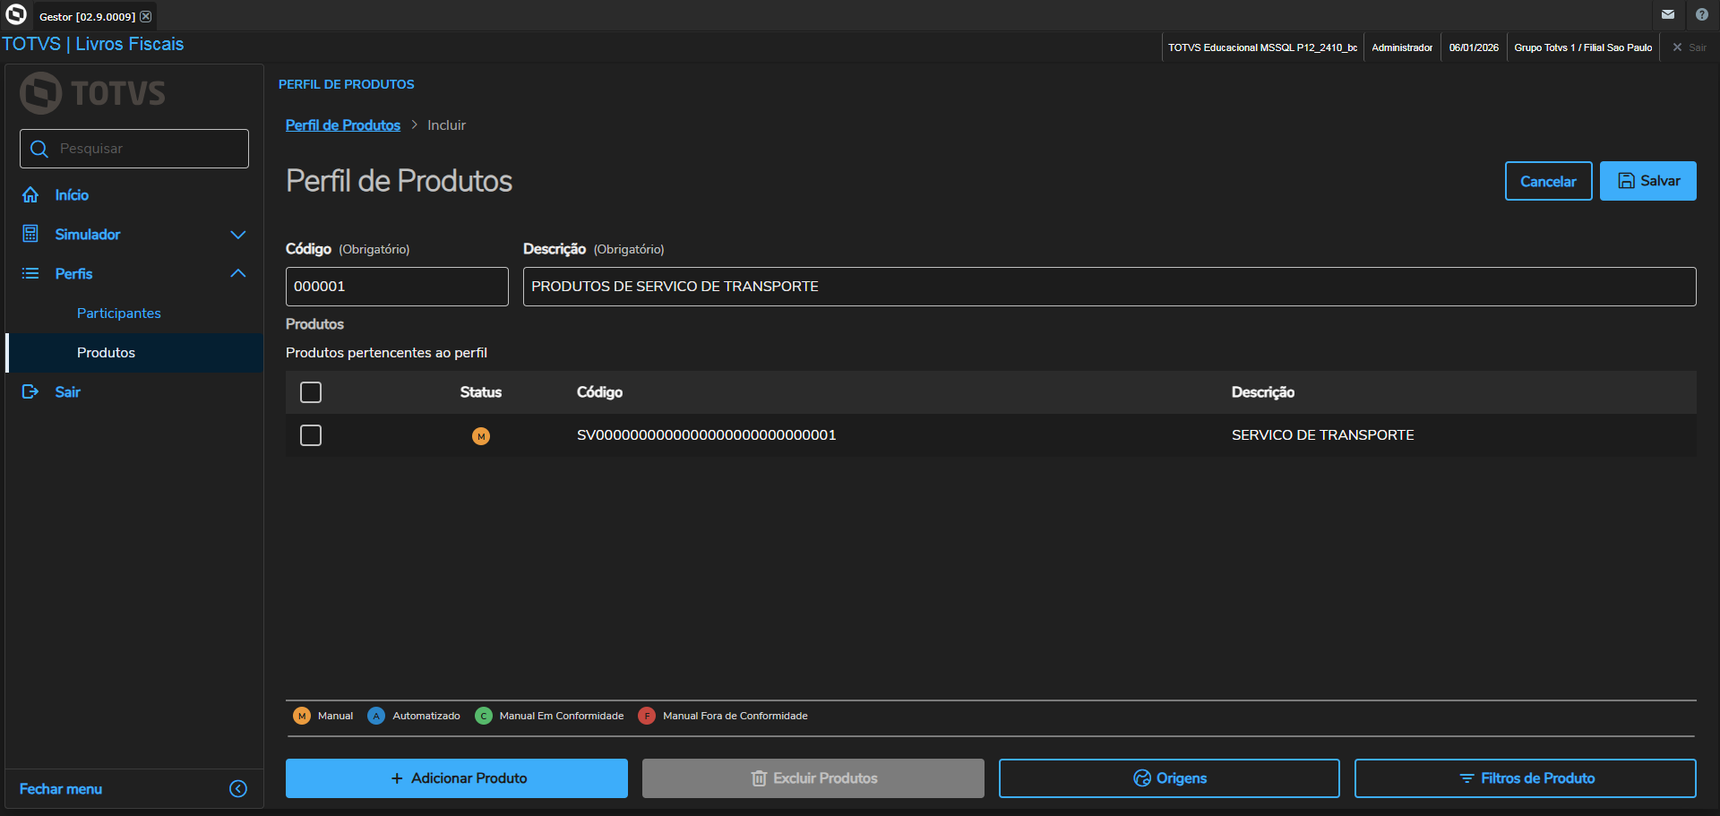Click Sair label in the sidebar menu
Viewport: 1720px width, 816px height.
[67, 392]
